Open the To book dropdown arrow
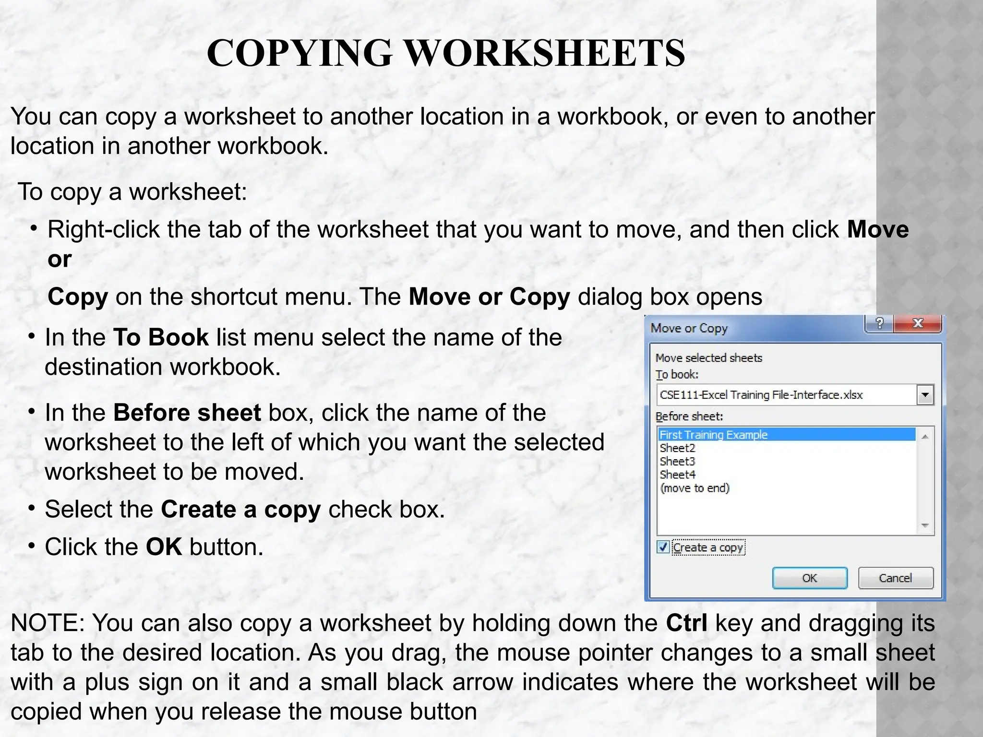983x737 pixels. pyautogui.click(x=925, y=395)
